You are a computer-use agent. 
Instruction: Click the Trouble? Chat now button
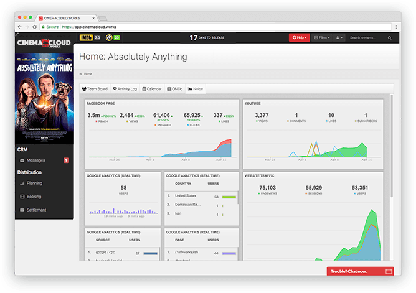click(360, 271)
